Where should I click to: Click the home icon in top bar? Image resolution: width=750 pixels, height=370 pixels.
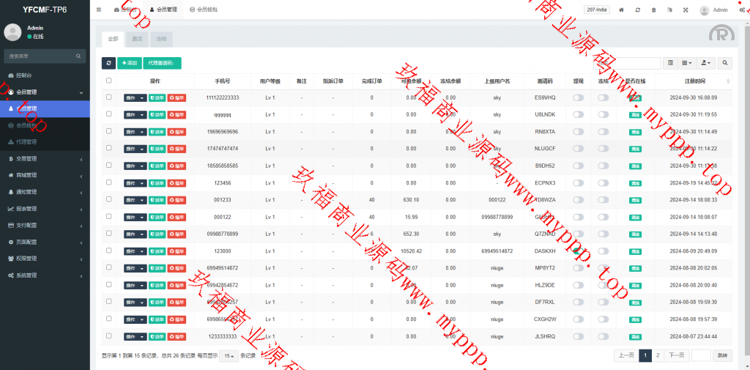click(621, 10)
